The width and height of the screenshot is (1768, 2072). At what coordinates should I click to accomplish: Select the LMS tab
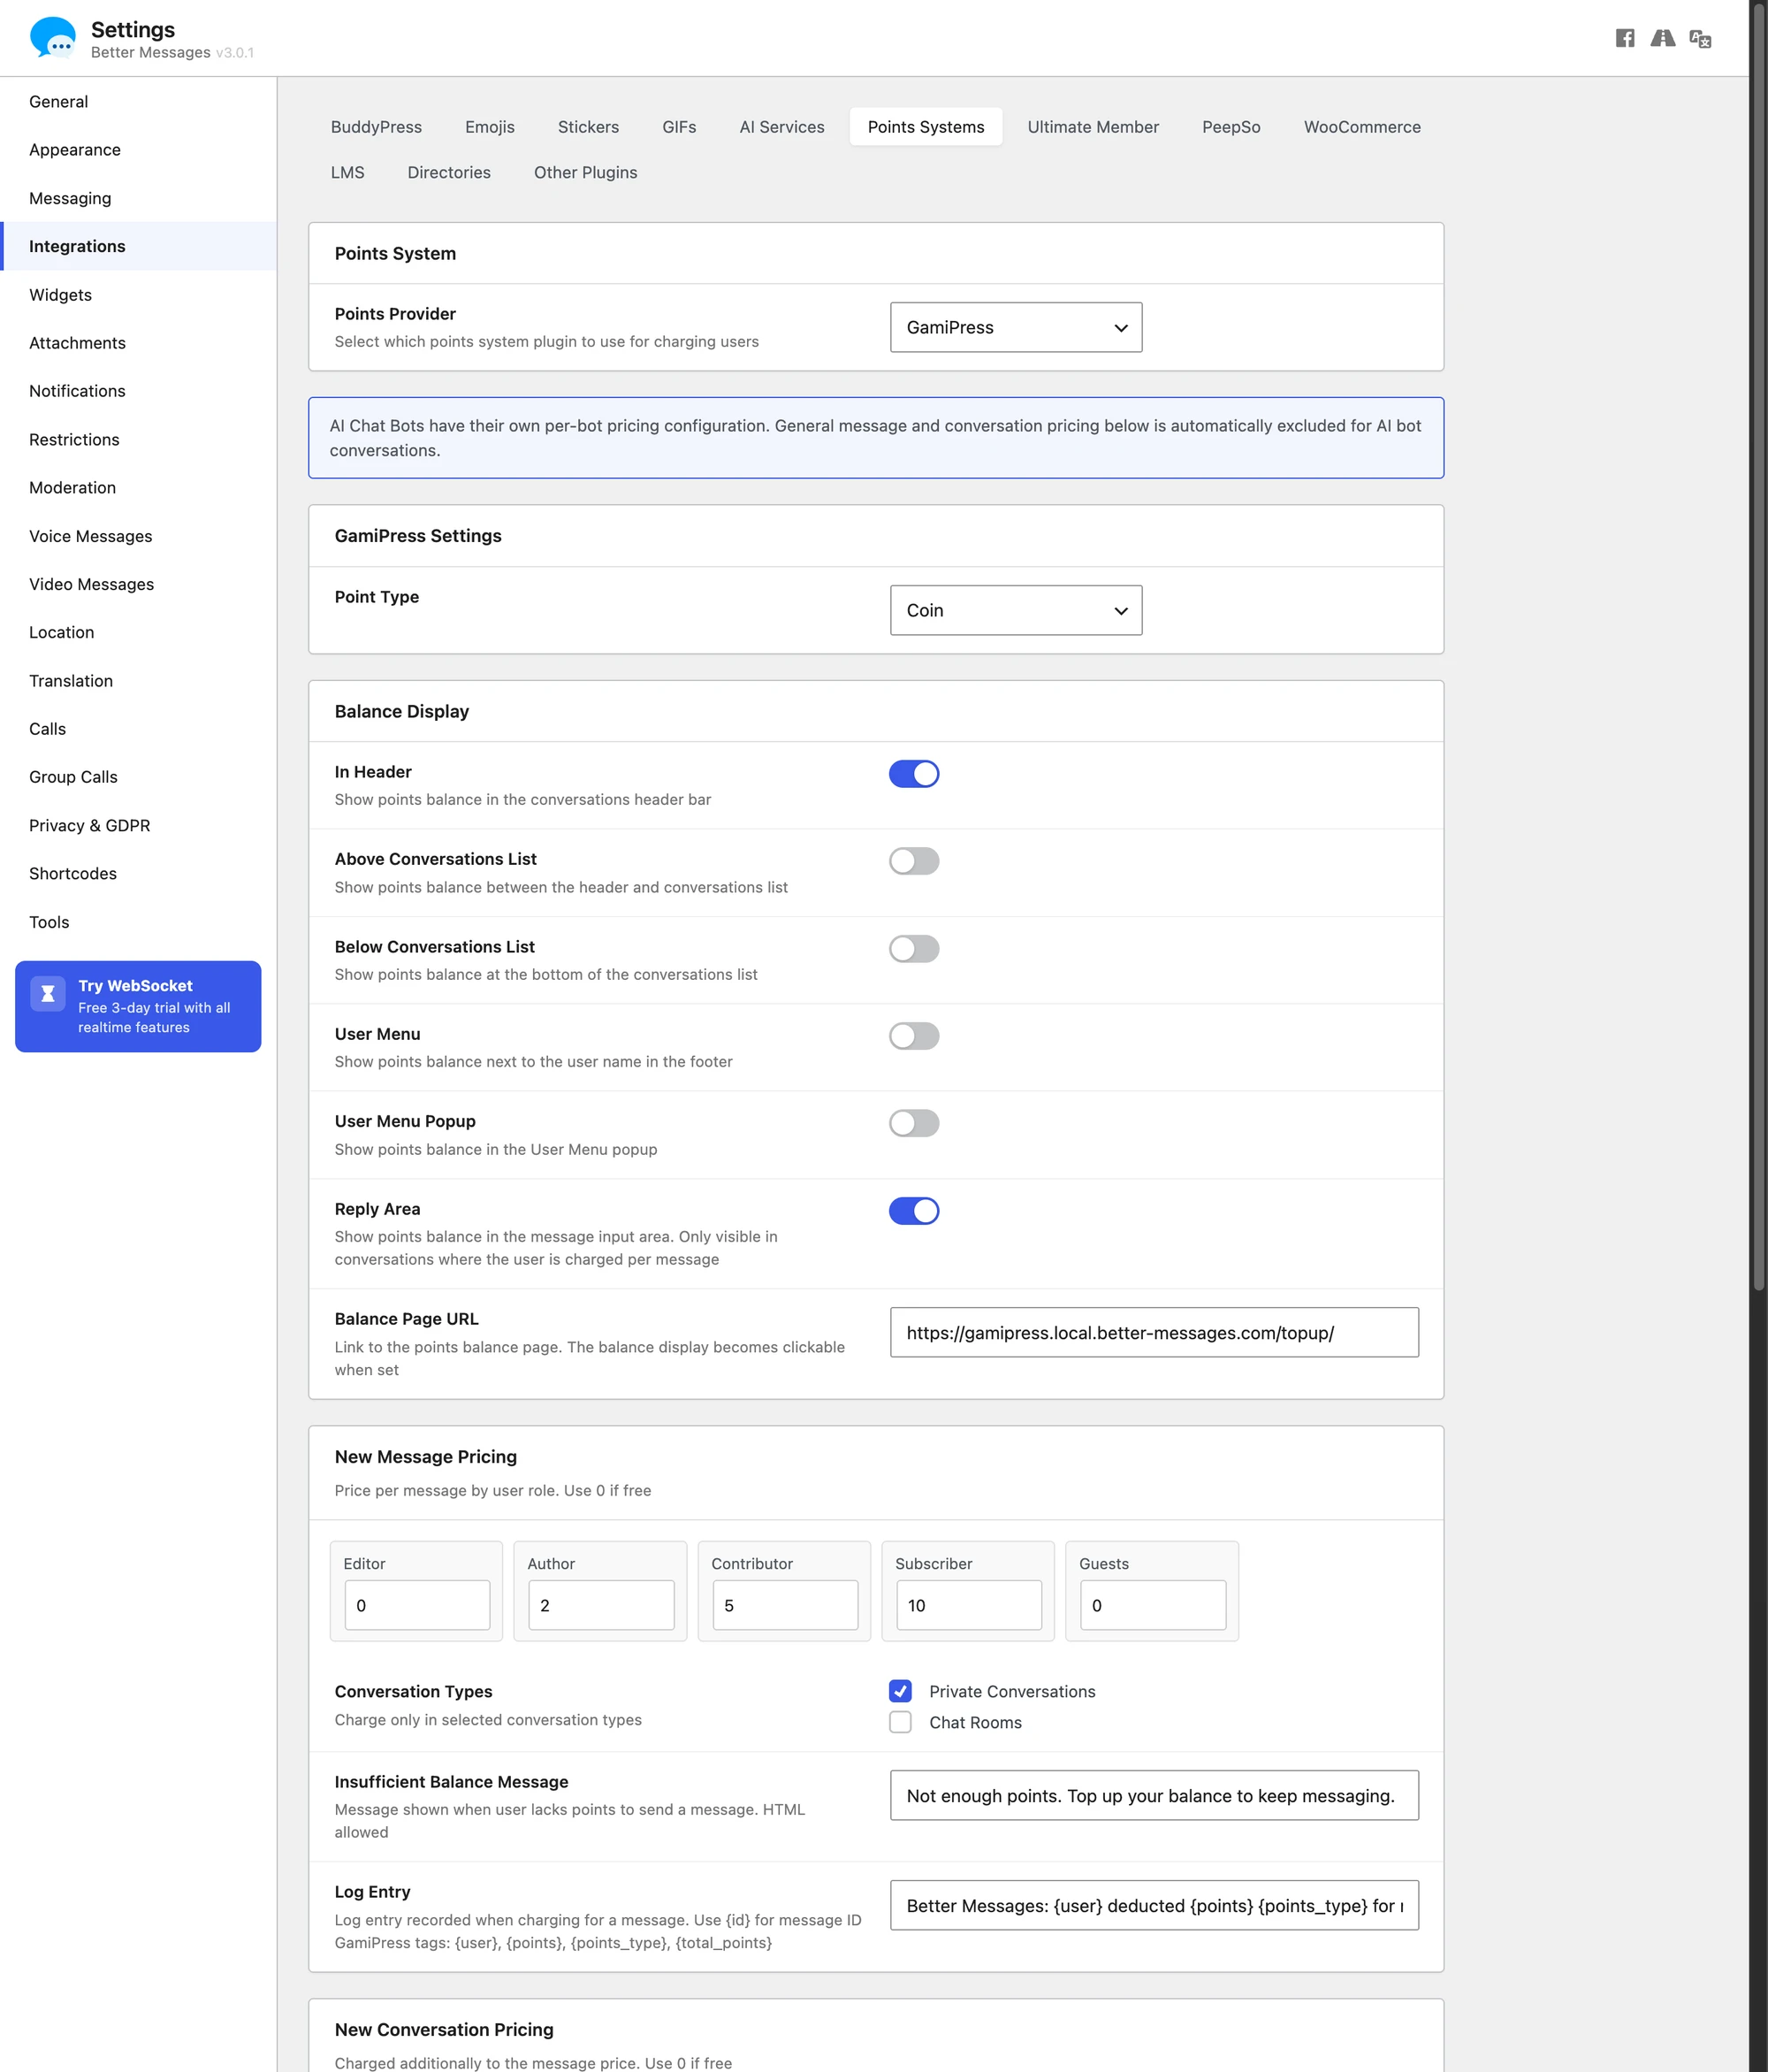[347, 172]
